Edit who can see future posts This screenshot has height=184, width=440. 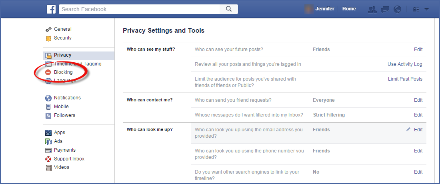coord(418,49)
